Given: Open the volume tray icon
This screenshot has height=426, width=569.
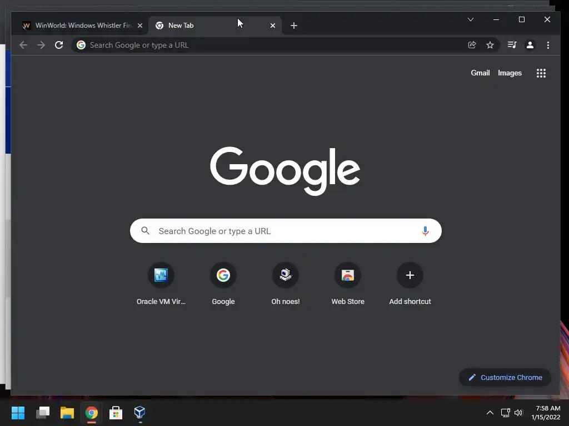Looking at the screenshot, I should [518, 413].
